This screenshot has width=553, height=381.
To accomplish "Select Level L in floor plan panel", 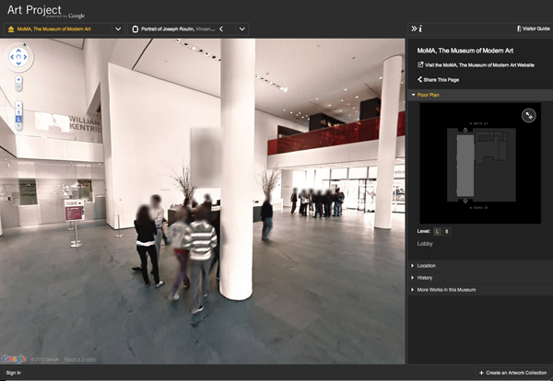I will tap(437, 232).
